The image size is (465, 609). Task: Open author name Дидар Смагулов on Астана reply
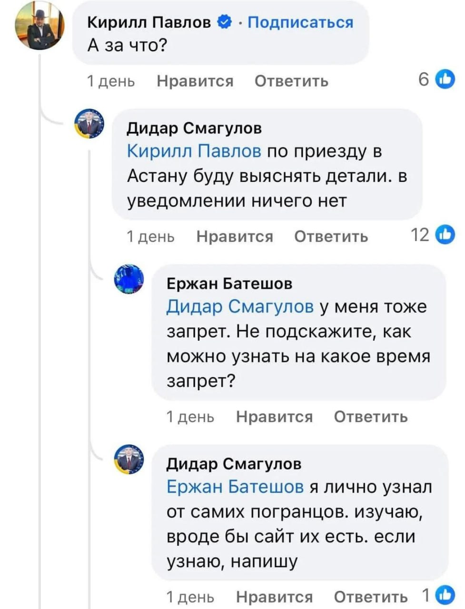point(194,128)
